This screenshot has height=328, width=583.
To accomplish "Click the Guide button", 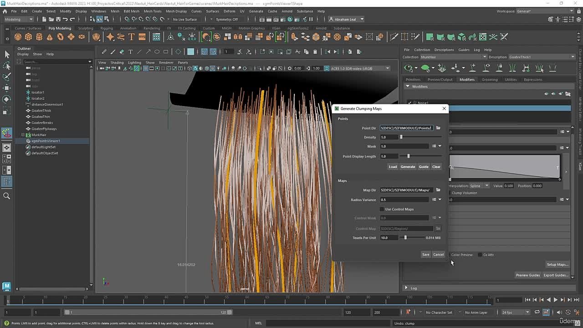I will click(424, 167).
